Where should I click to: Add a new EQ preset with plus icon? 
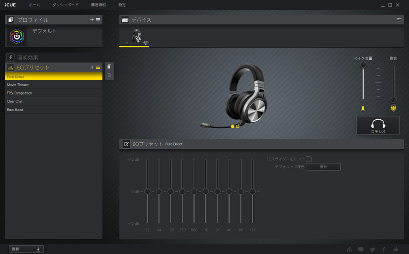tap(92, 67)
